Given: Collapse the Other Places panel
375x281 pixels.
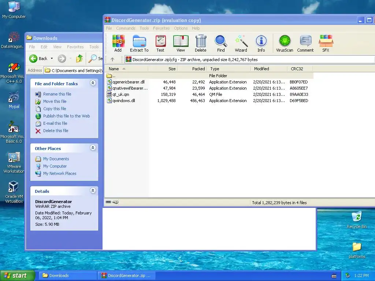Looking at the screenshot, I should (x=93, y=148).
